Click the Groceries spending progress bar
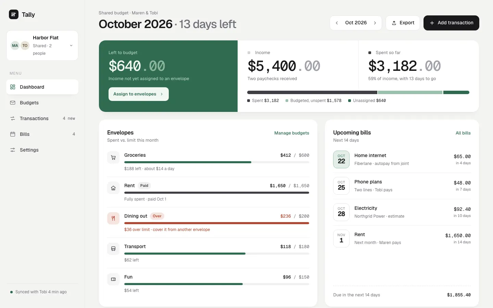 pyautogui.click(x=217, y=162)
